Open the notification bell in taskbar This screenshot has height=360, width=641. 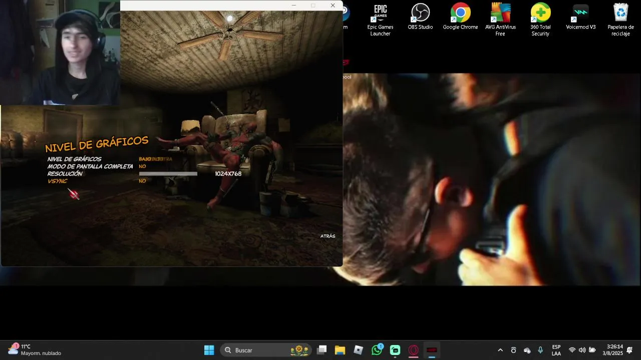coord(629,350)
